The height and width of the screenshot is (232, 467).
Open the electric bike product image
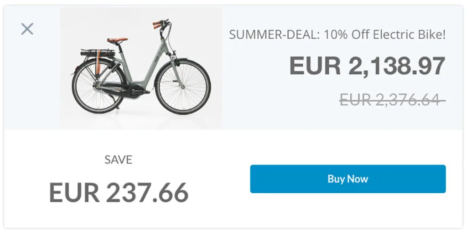point(141,68)
